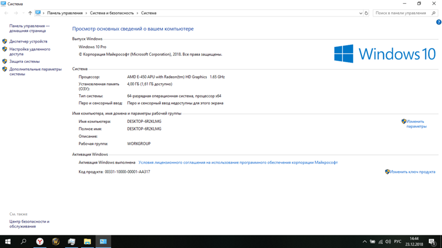Screen dimensions: 442x248
Task: Select the computer name DESKTOP-6R2KLMG value
Action: click(x=144, y=121)
